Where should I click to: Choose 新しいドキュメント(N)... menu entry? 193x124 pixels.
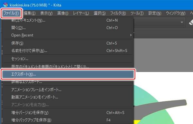pos(68,20)
